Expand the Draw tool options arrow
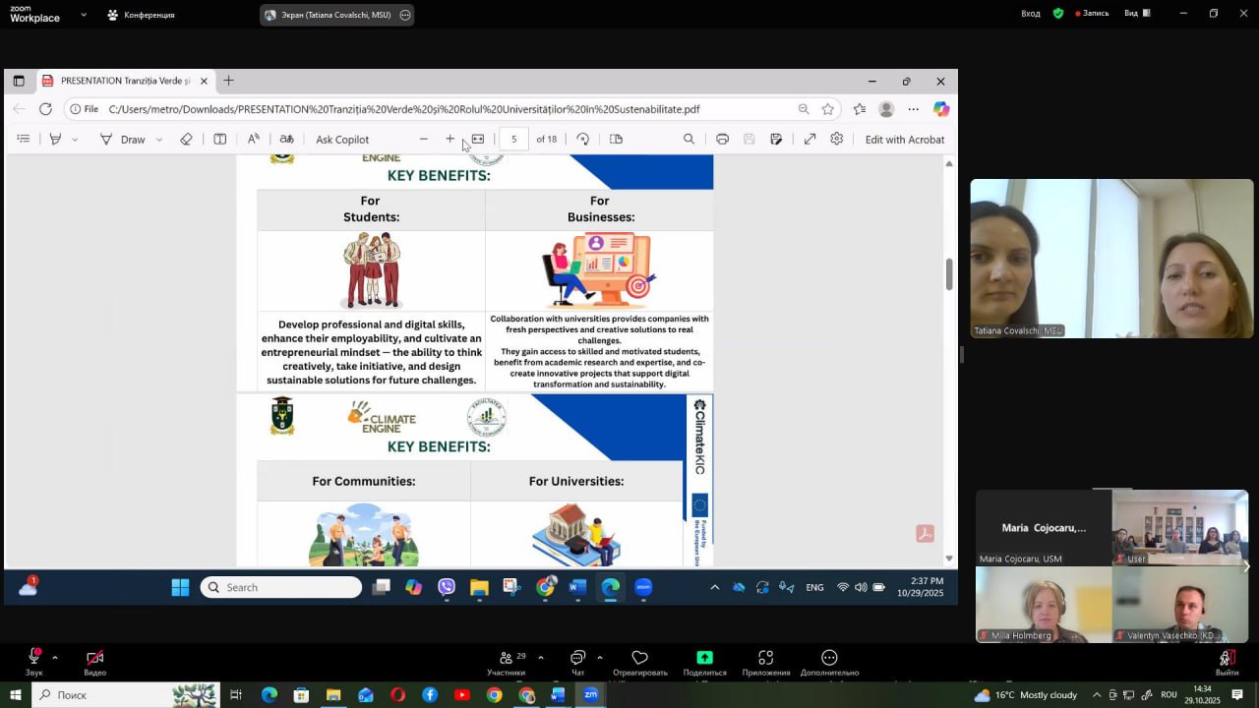The image size is (1259, 708). [158, 140]
